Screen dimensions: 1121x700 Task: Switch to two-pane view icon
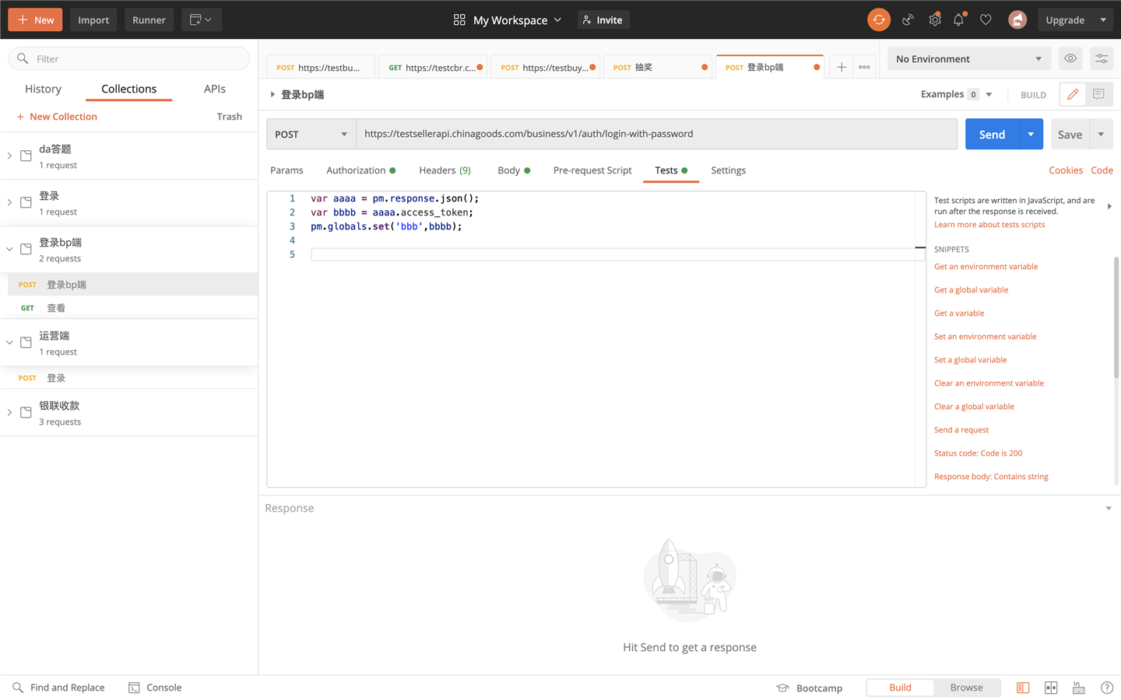(1051, 688)
